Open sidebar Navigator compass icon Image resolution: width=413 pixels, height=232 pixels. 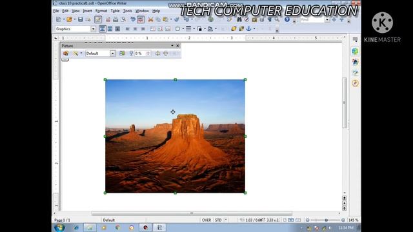point(355,83)
